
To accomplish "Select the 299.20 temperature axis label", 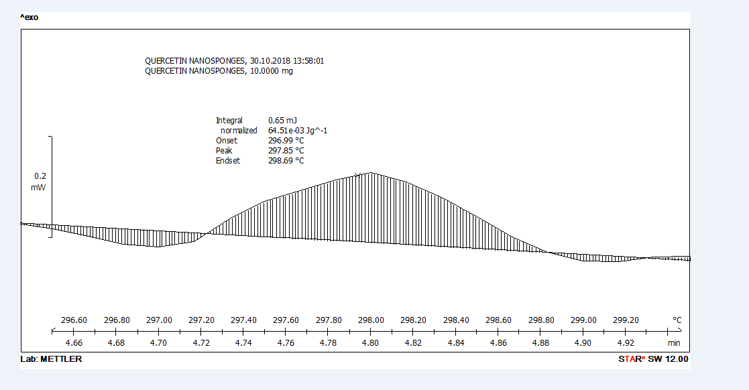I will [626, 320].
